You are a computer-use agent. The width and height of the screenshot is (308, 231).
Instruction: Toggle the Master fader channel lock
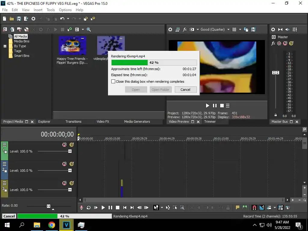276,115
